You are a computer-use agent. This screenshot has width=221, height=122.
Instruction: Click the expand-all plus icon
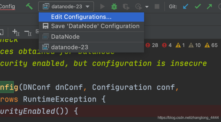coord(15,32)
